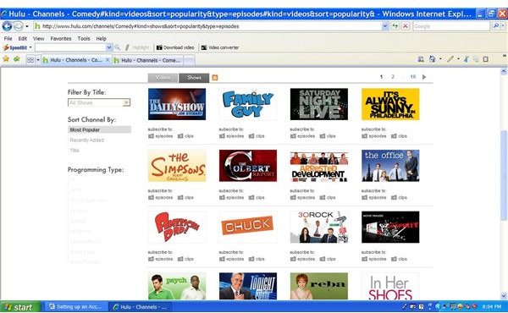Click the Google search input box

451,26
